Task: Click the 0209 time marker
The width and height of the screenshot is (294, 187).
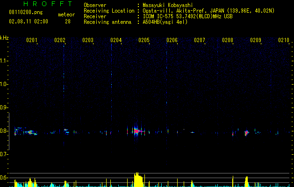Action: coord(256,40)
